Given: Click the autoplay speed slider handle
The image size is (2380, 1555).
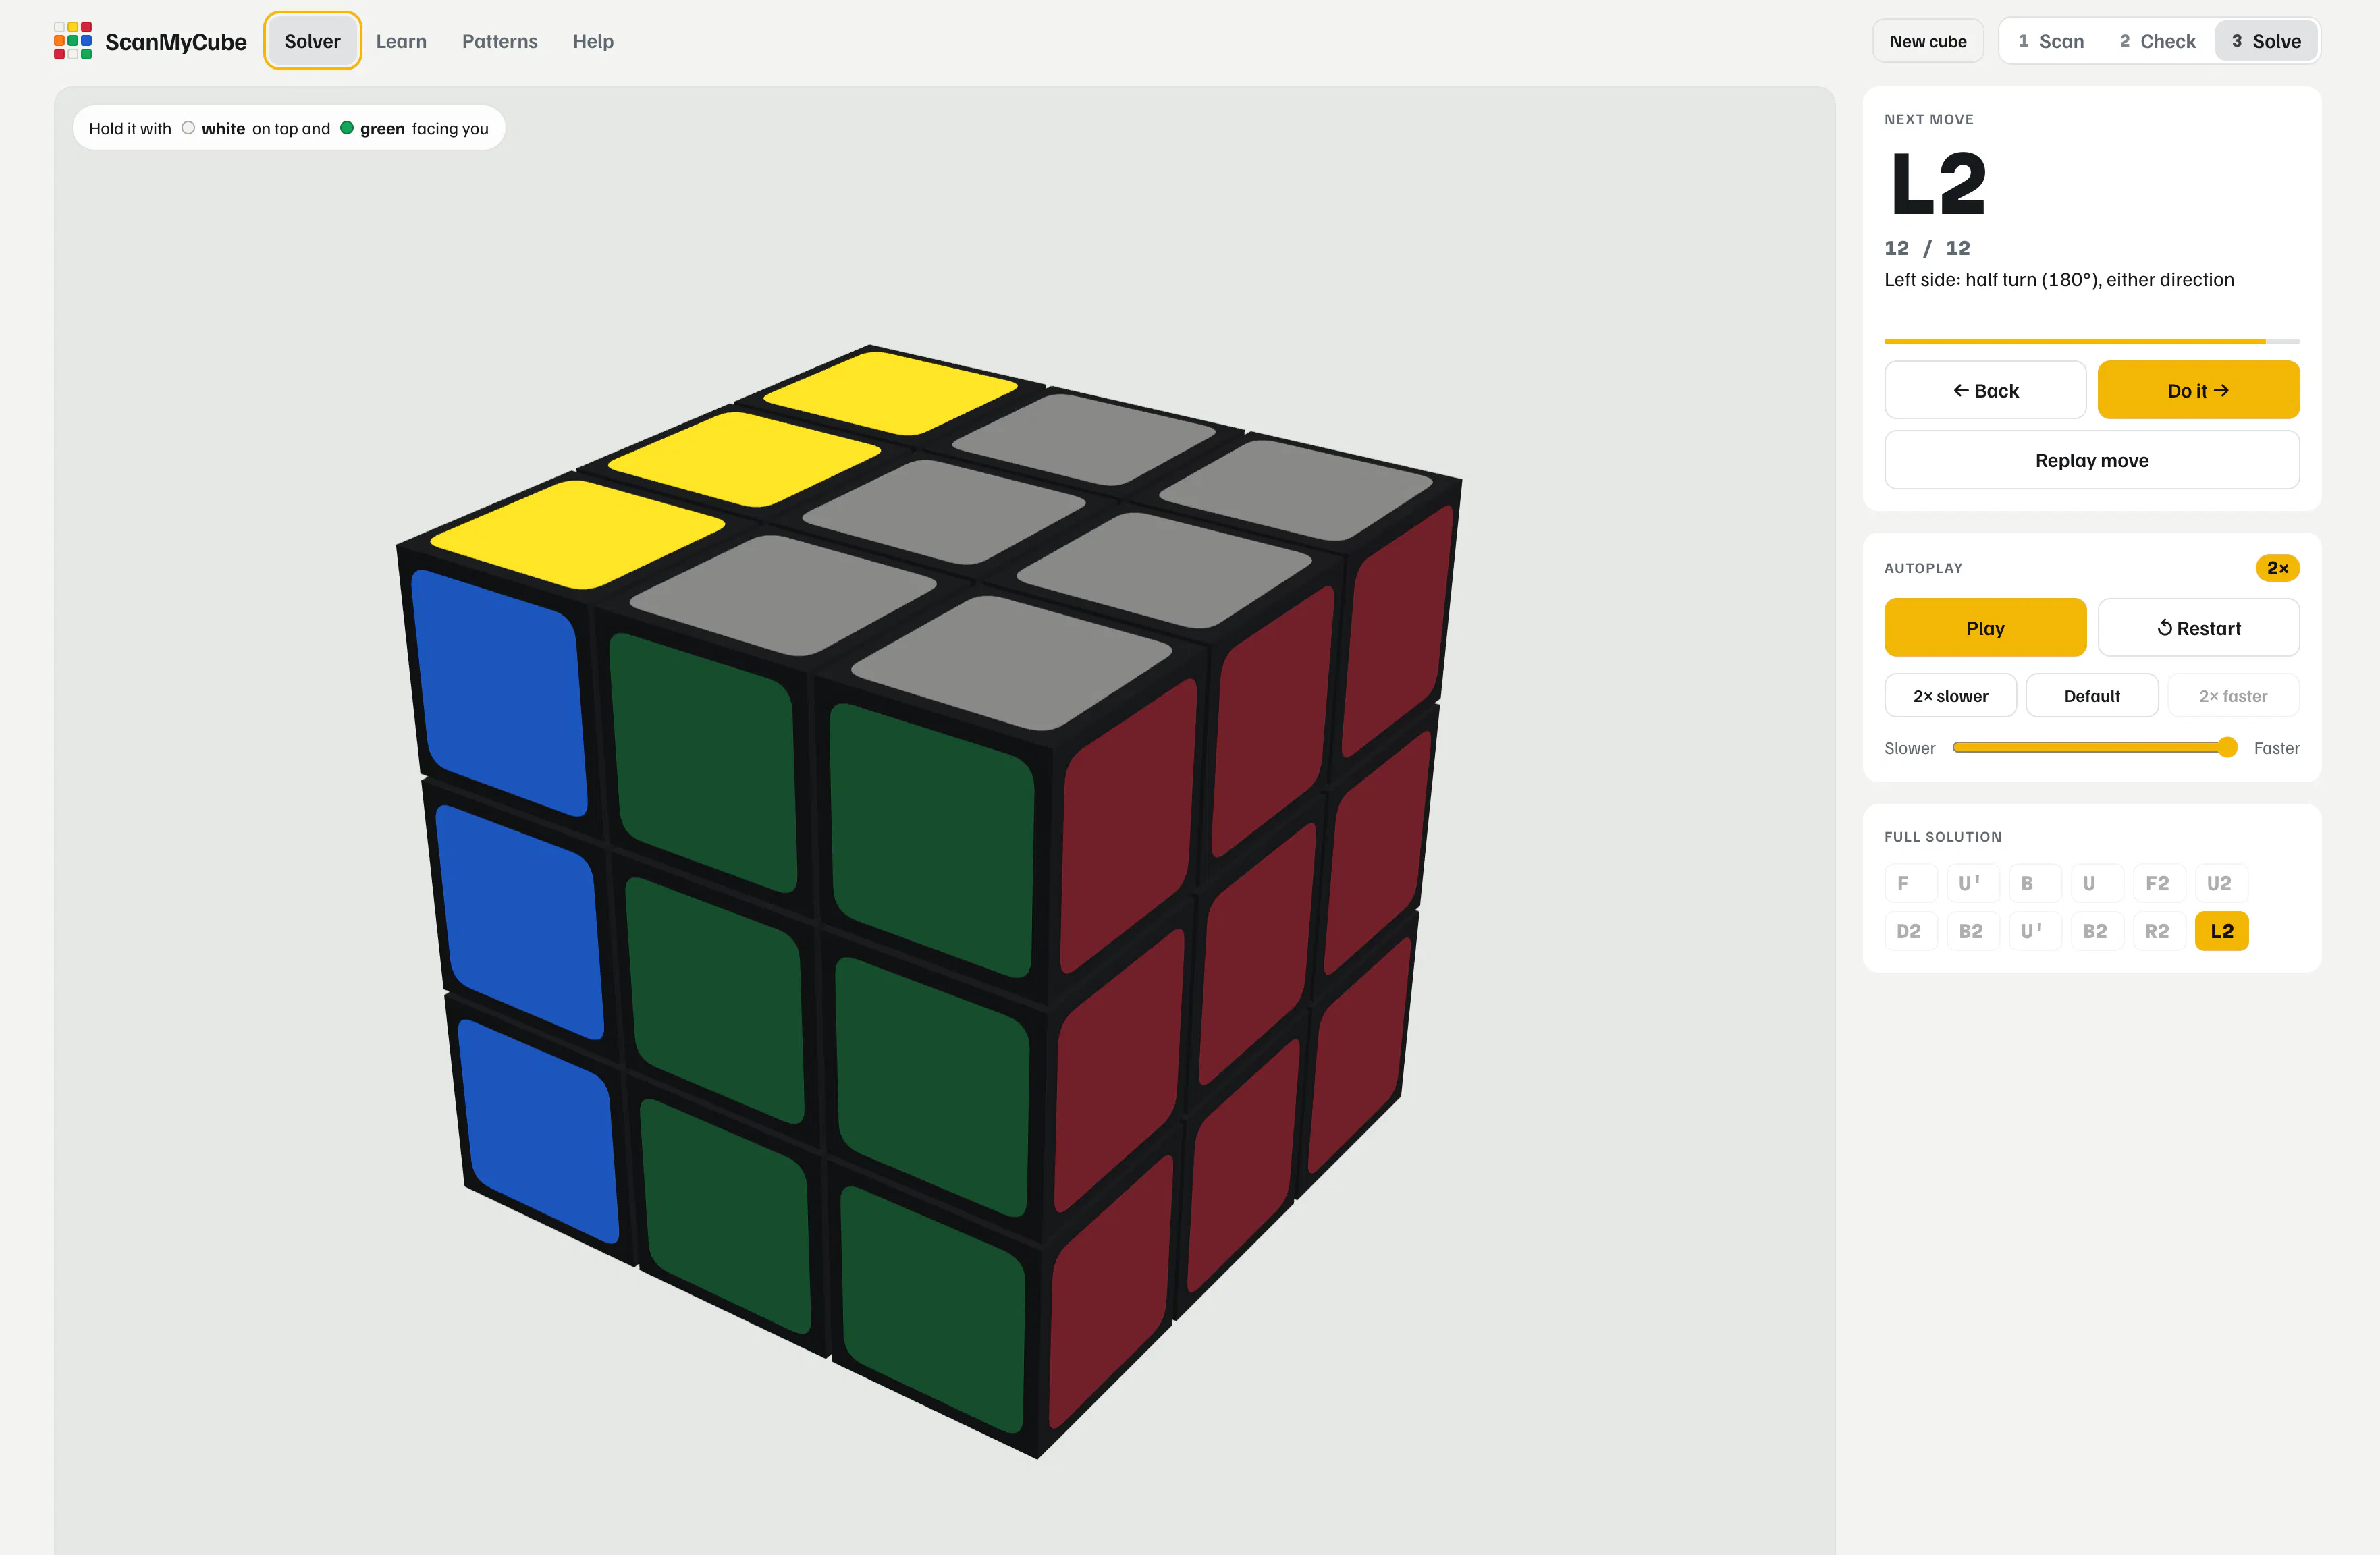Looking at the screenshot, I should coord(2227,747).
